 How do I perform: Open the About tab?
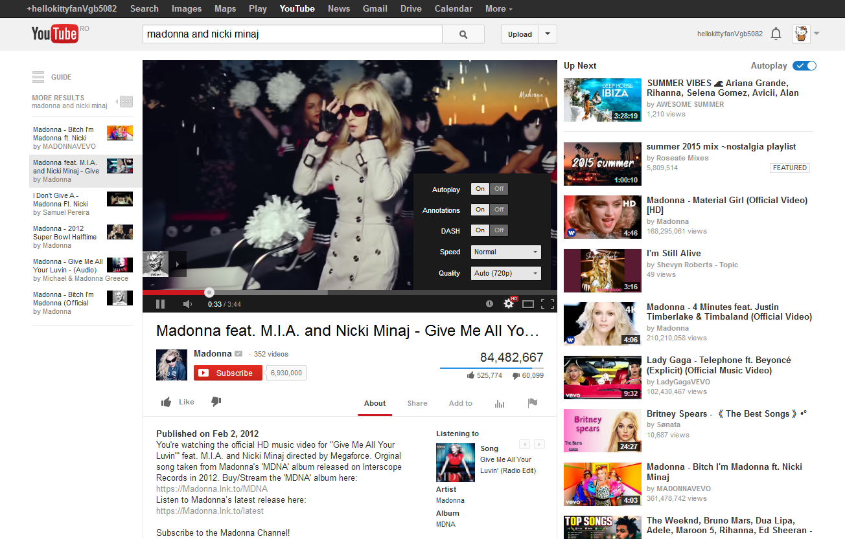tap(375, 403)
